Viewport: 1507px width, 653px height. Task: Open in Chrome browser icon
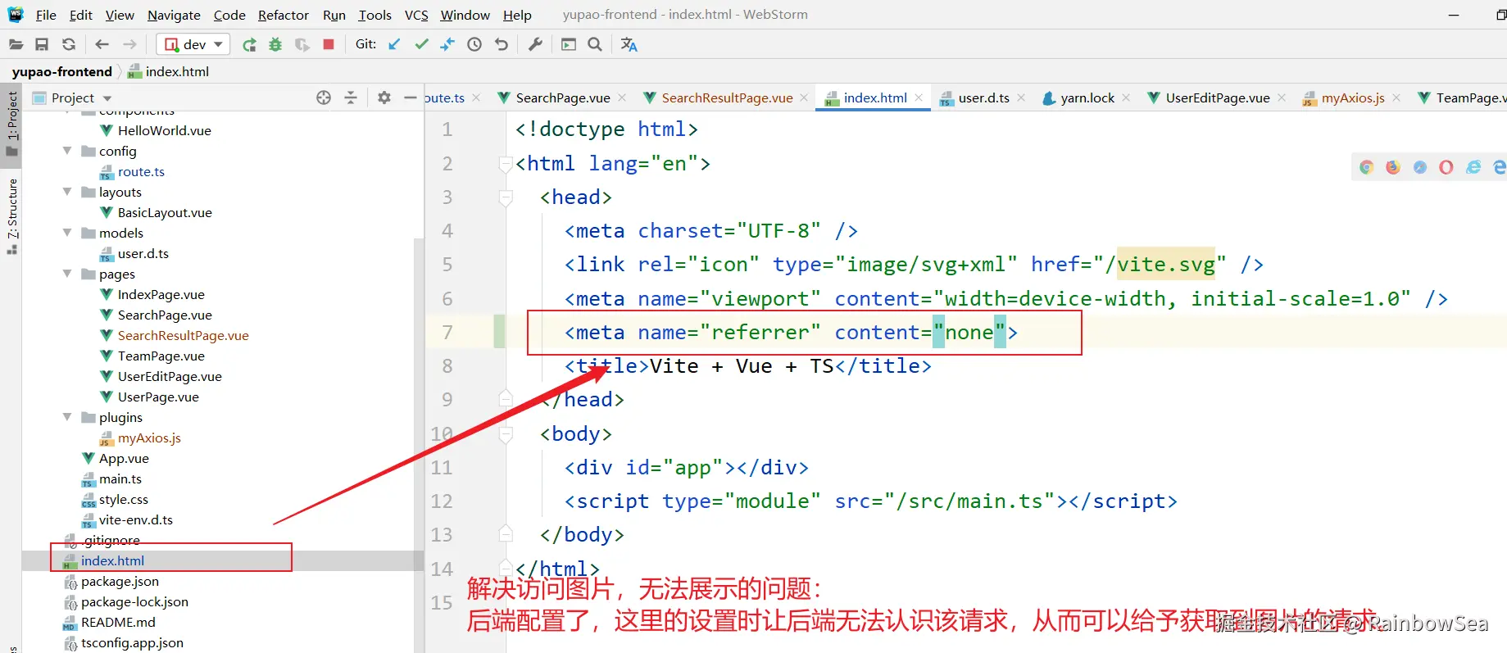[1366, 167]
